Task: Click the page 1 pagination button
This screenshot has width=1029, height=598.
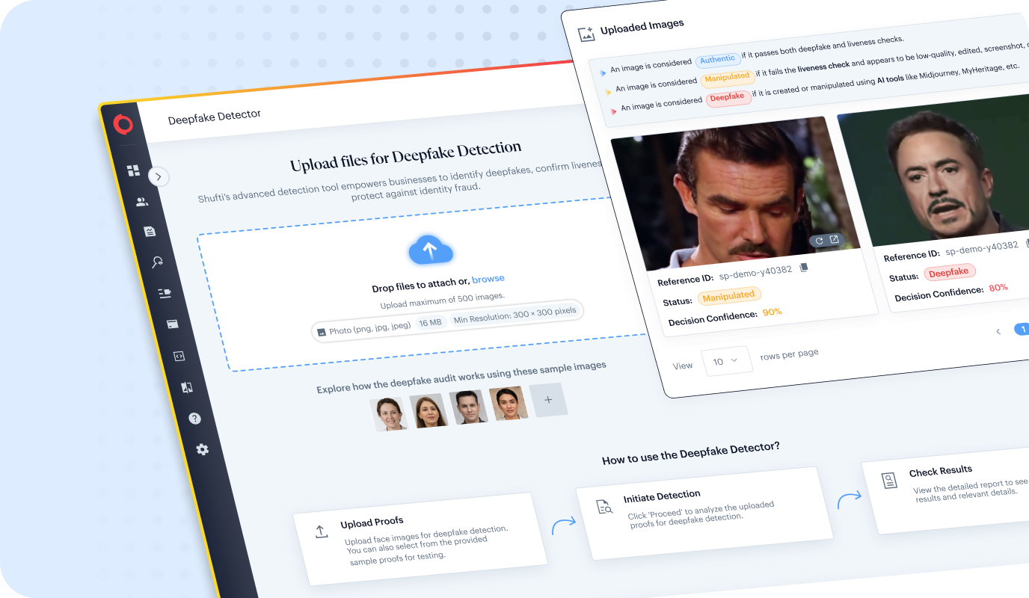Action: pyautogui.click(x=1022, y=329)
